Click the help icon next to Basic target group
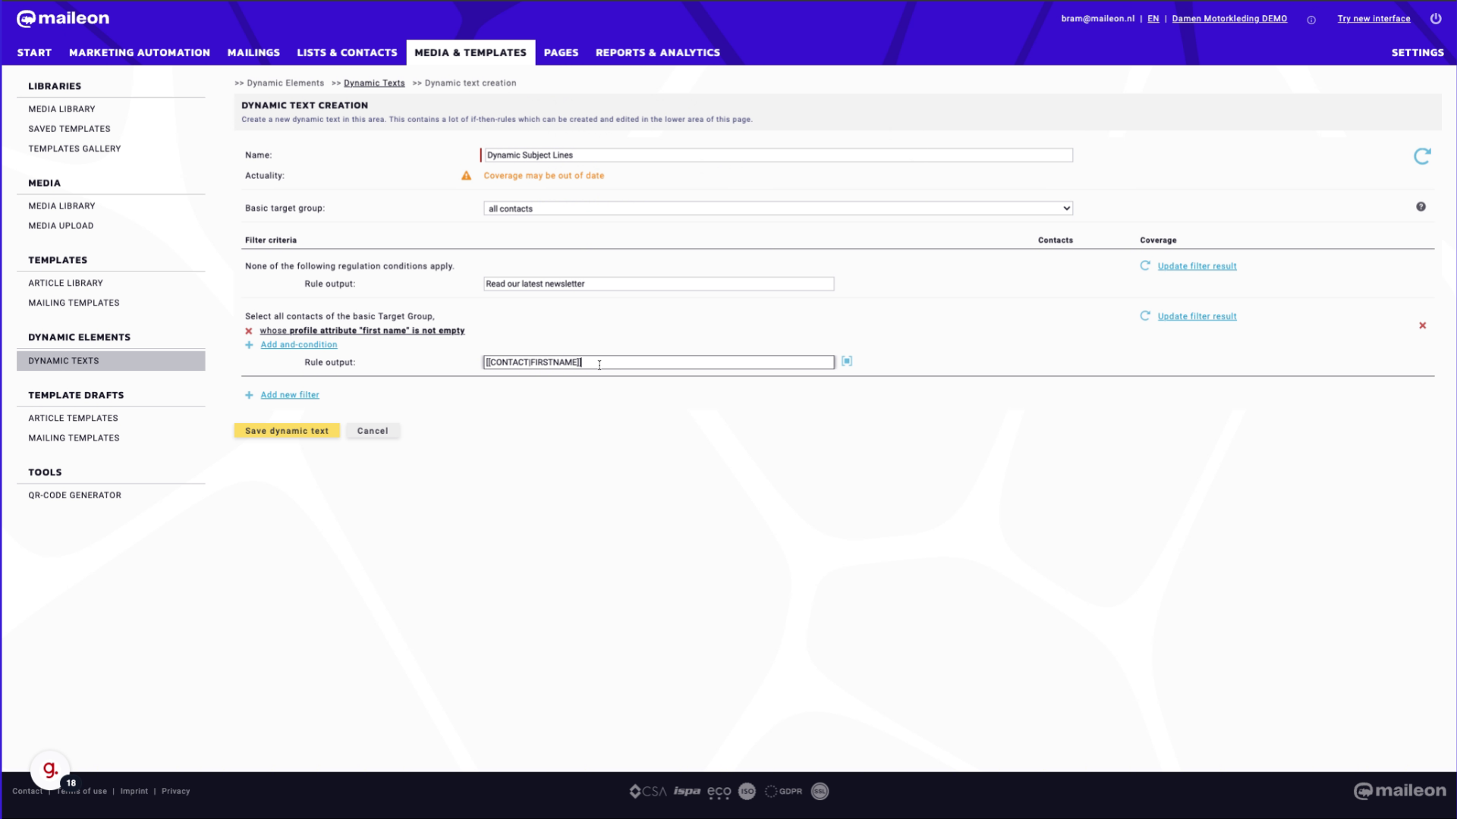1457x819 pixels. (1421, 206)
